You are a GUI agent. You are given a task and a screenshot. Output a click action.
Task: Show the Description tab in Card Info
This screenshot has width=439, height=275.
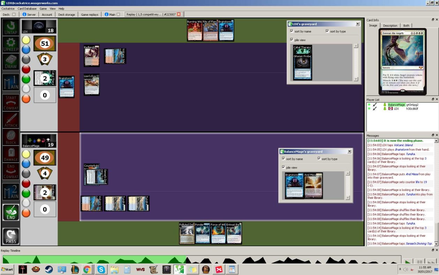tap(390, 25)
